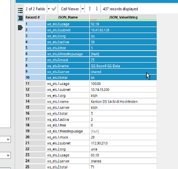This screenshot has width=178, height=169.
Task: Select record number 25 row header
Action: [35, 167]
